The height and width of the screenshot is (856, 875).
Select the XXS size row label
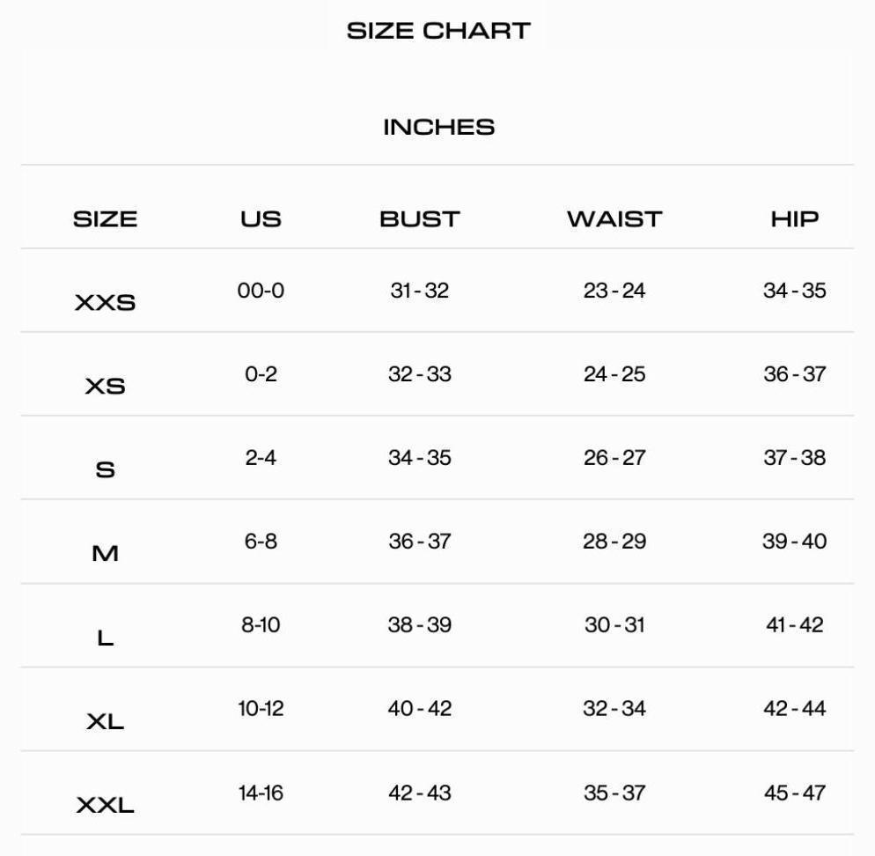(105, 303)
